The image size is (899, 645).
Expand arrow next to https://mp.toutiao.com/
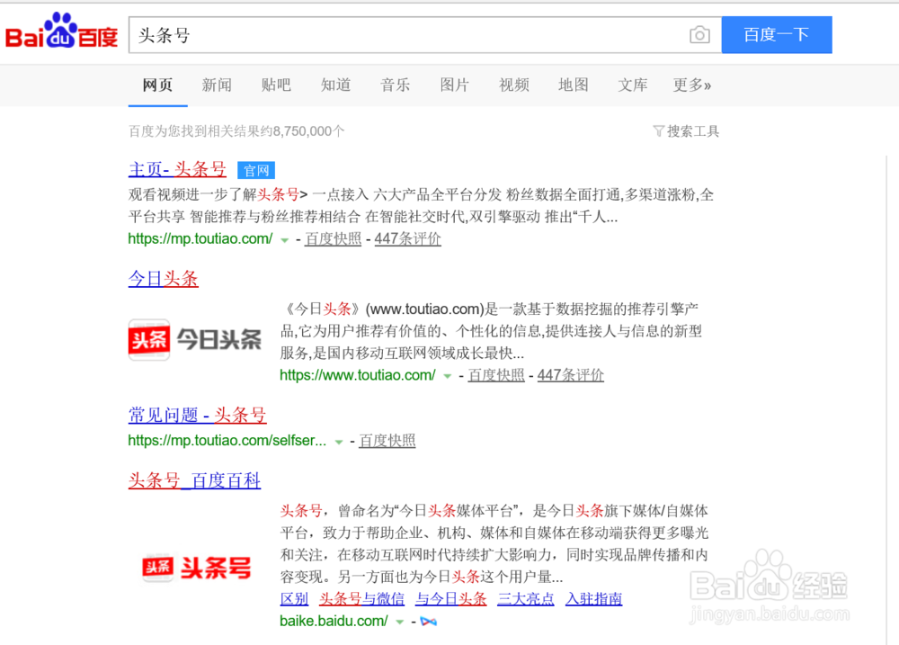point(284,240)
